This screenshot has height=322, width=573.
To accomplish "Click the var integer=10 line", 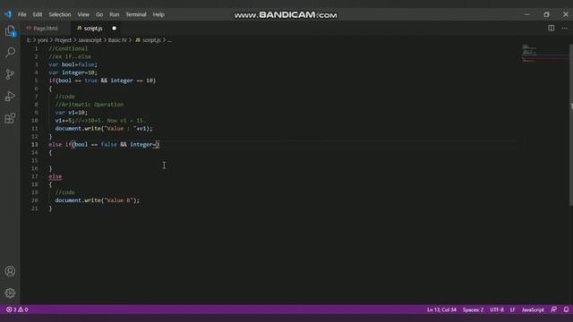I will [x=73, y=72].
